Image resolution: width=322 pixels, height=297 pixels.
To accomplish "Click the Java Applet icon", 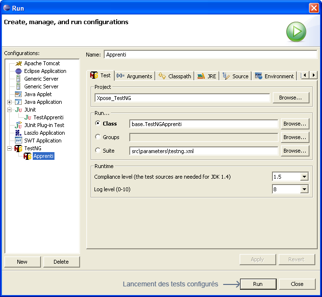I will pos(18,94).
